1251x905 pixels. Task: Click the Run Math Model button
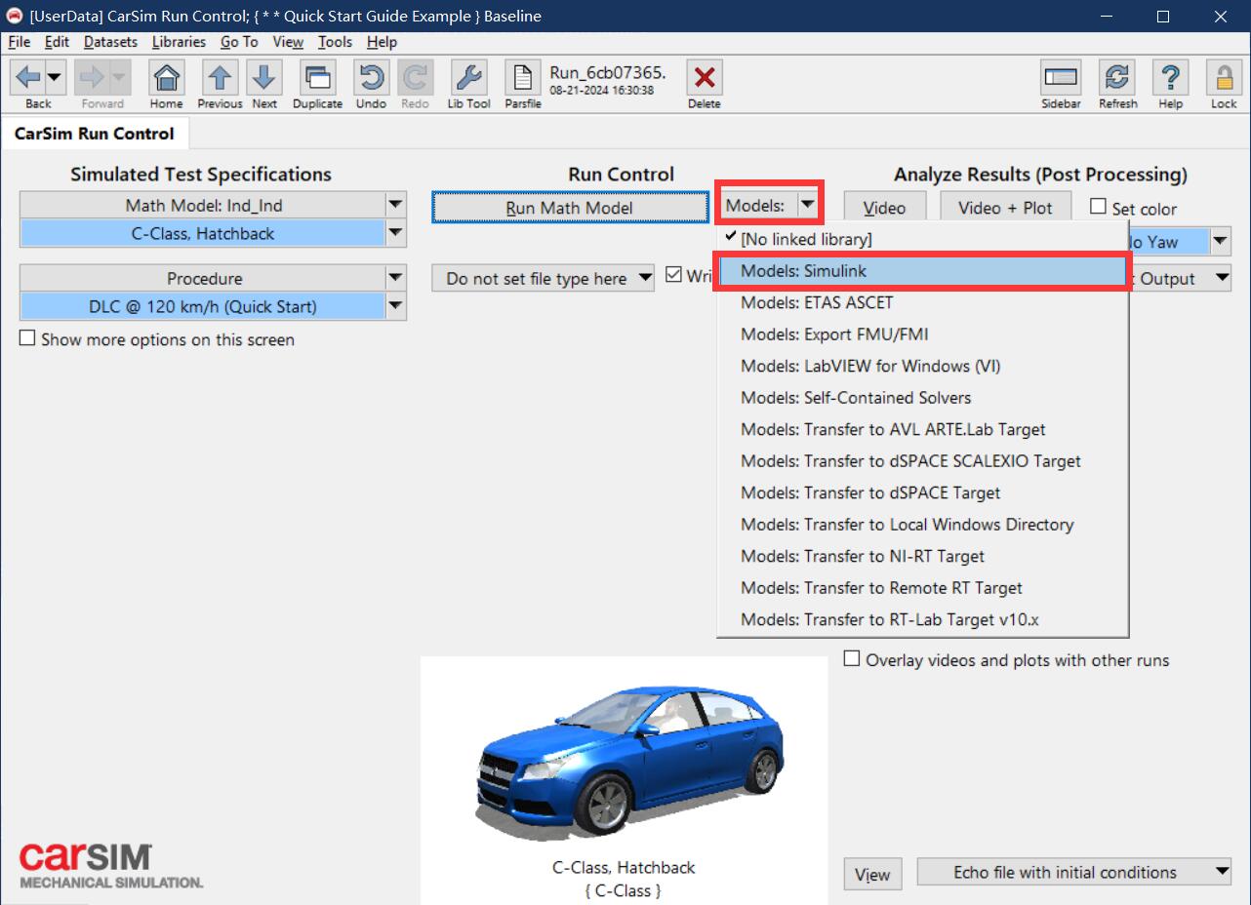coord(570,208)
